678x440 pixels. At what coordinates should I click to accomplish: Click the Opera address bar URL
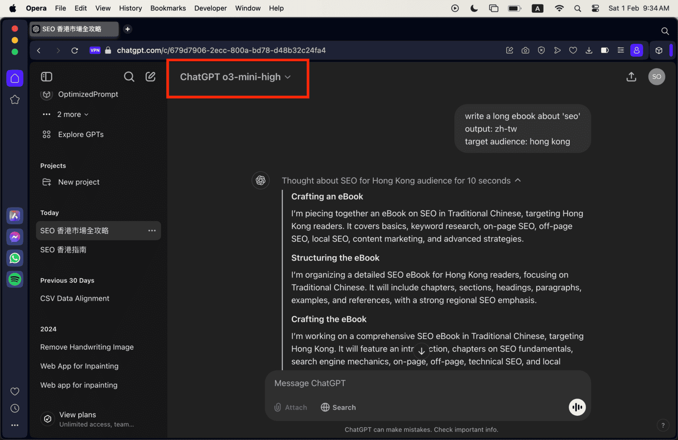point(221,50)
